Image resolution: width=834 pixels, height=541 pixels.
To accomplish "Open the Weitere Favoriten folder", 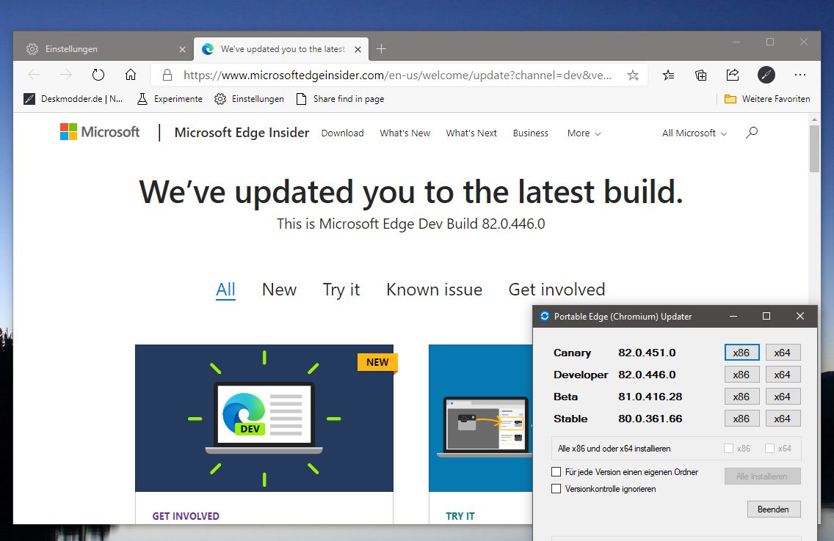I will 767,99.
